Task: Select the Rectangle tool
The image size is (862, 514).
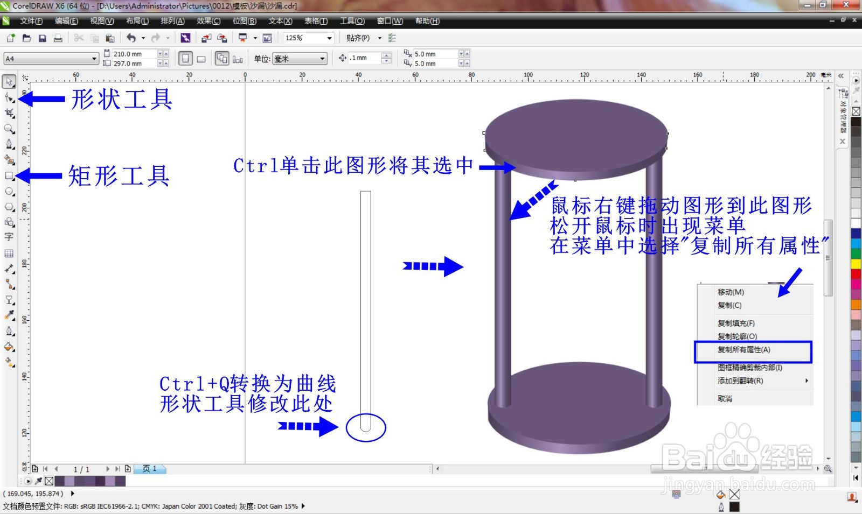Action: click(9, 175)
